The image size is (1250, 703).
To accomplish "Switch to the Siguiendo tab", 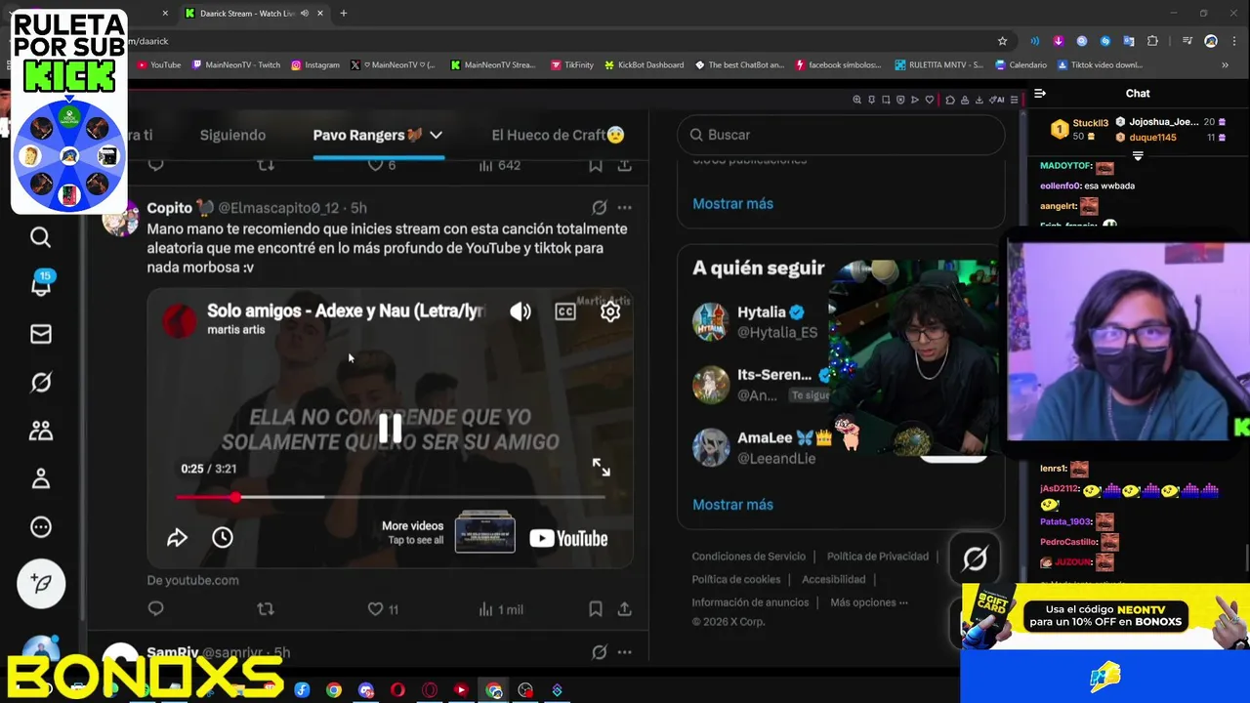I will tap(232, 135).
